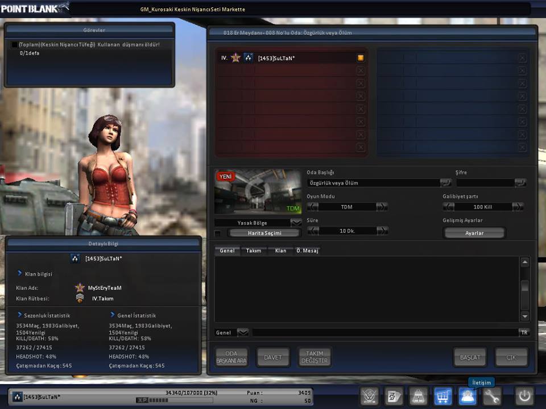The image size is (546, 409).
Task: Decrease Galibiyet şartı with left arrow
Action: [449, 207]
